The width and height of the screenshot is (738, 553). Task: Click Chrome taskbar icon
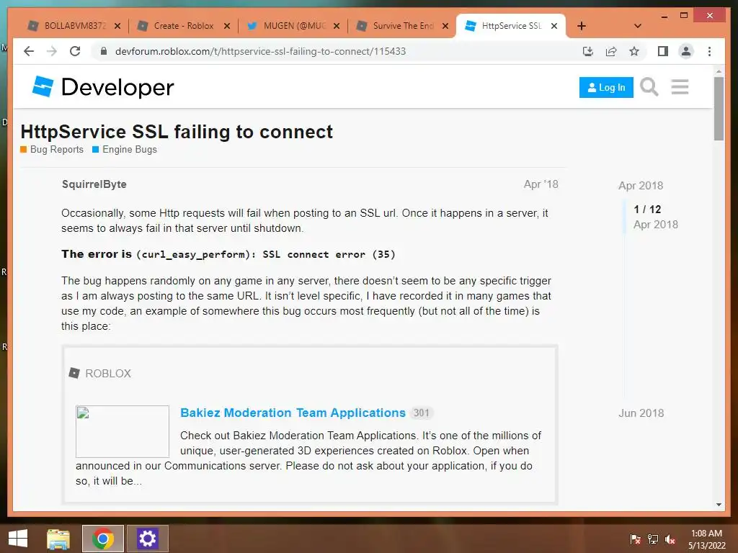point(103,539)
